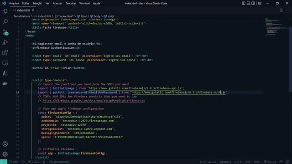Change language mode HTML
The height and width of the screenshot is (164, 292).
tap(257, 162)
